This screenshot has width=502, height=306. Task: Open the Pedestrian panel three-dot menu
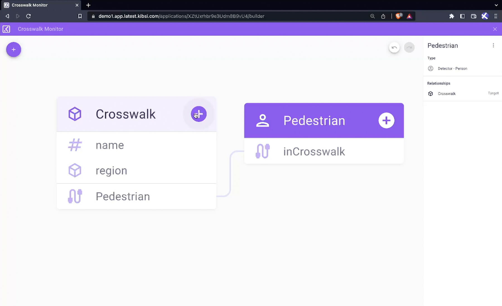pos(493,45)
